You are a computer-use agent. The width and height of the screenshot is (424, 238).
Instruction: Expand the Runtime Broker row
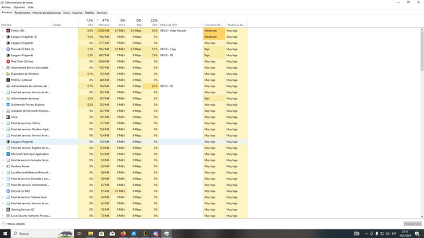point(3,166)
